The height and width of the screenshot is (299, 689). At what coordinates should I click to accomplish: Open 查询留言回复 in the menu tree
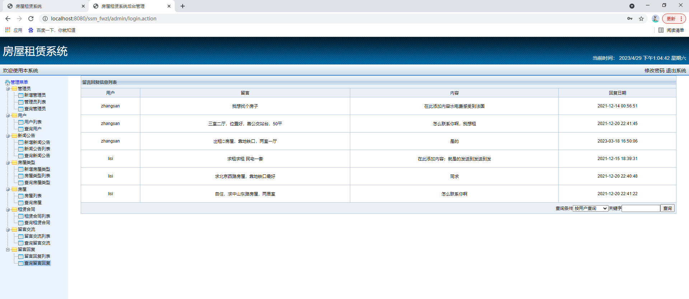[x=37, y=263]
